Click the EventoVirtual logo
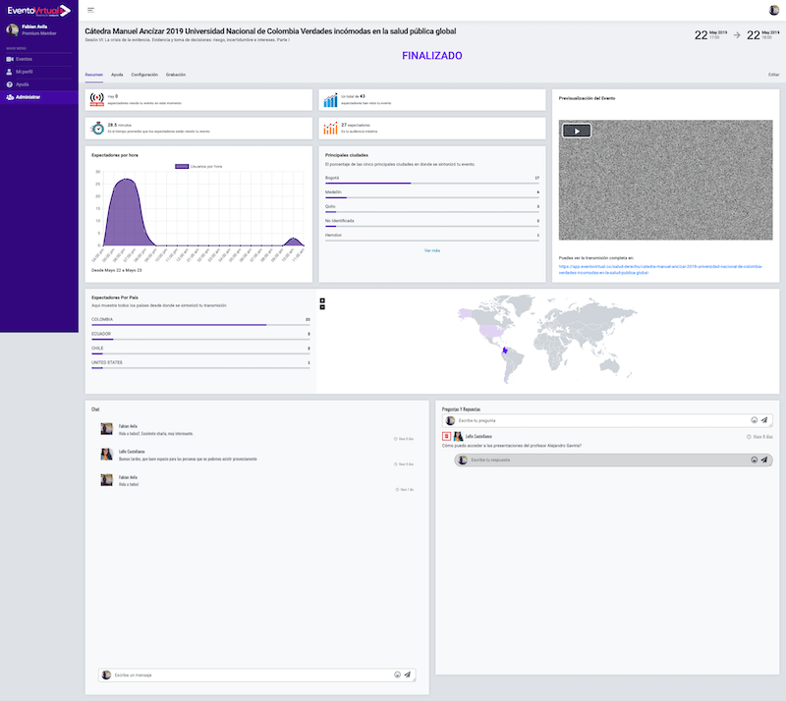This screenshot has height=701, width=786. [38, 11]
